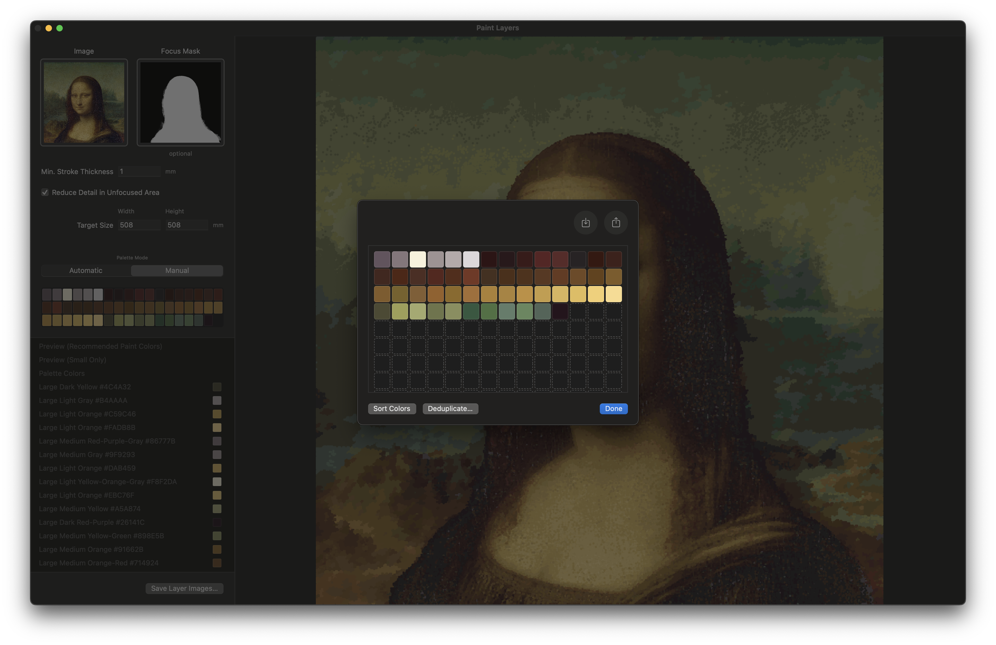The image size is (996, 645).
Task: Click Save Layer Images button
Action: coord(184,588)
